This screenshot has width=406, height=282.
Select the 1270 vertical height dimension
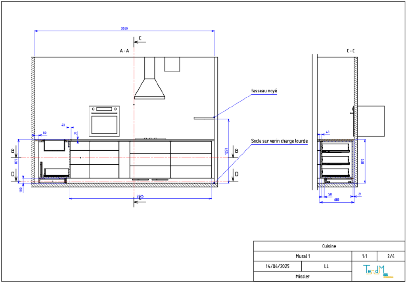click(x=226, y=151)
